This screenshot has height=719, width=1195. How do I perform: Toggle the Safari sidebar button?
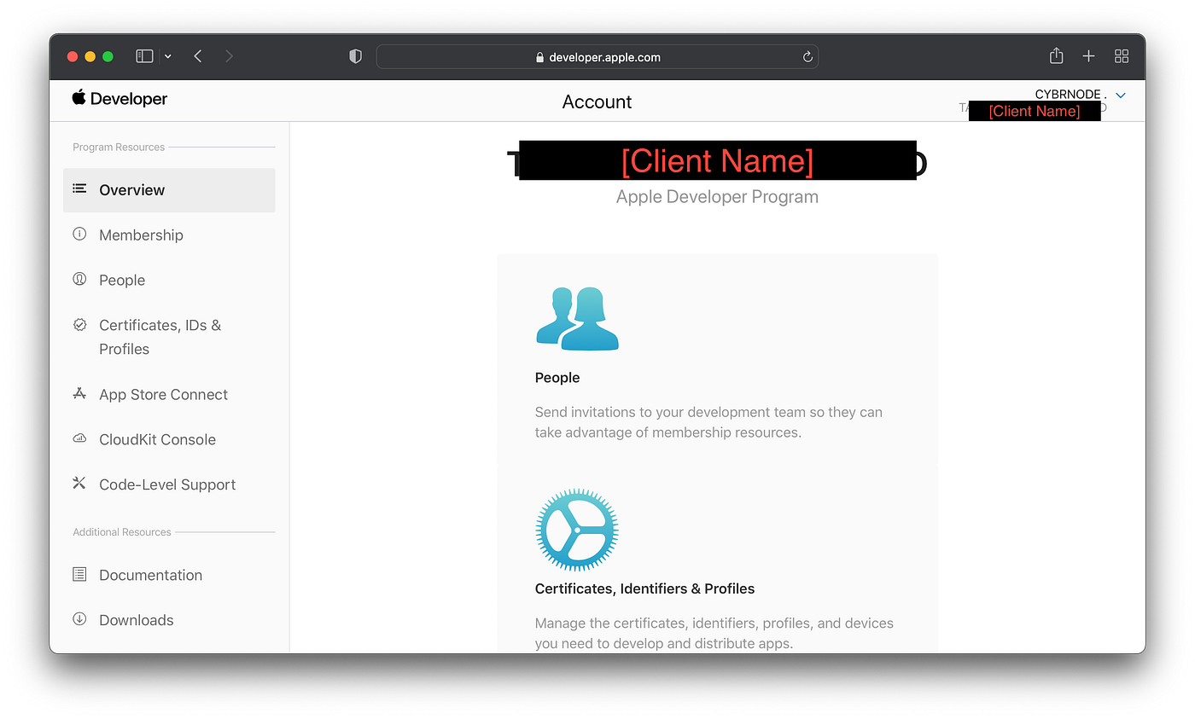144,56
